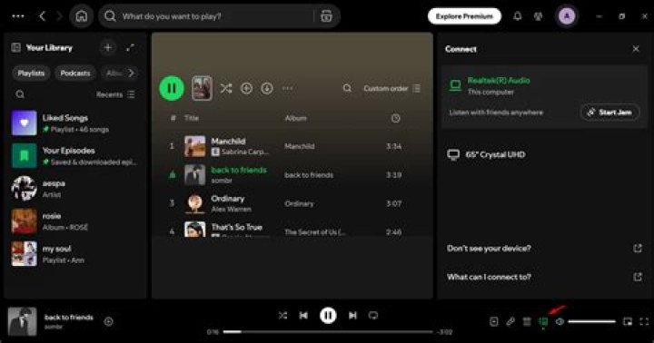Skip to previous track
The height and width of the screenshot is (343, 654).
303,316
